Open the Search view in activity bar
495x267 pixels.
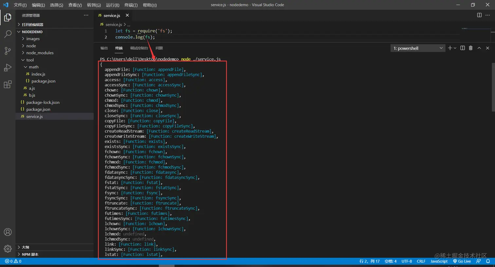8,34
